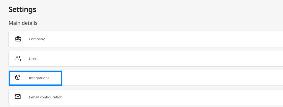Go to Integrations from Main details list
The height and width of the screenshot is (107, 283).
(146, 78)
